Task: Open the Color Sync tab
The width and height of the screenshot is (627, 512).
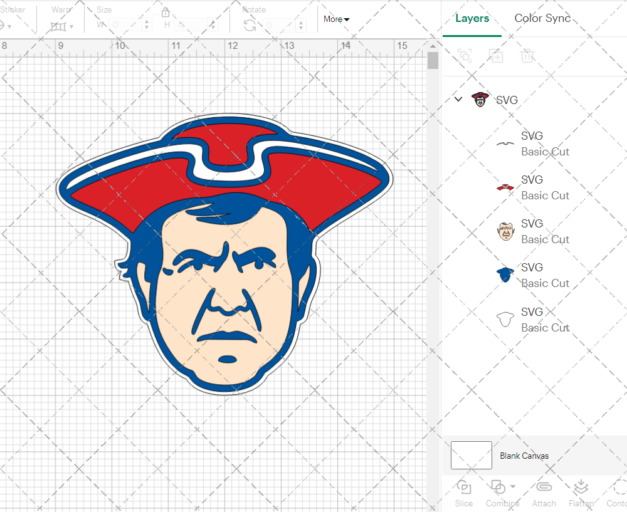Action: [x=542, y=18]
